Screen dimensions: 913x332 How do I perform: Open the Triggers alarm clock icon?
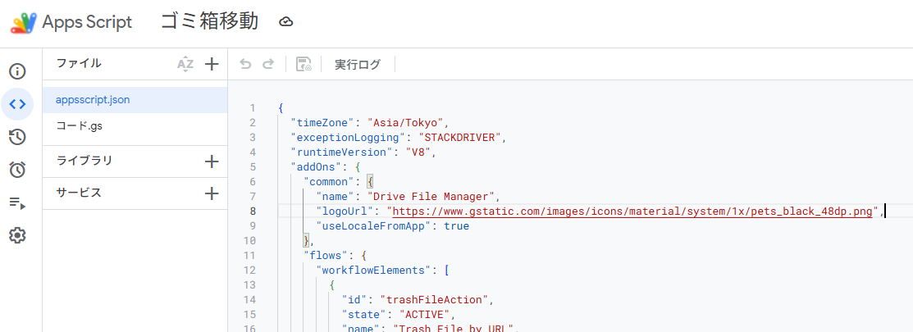17,170
